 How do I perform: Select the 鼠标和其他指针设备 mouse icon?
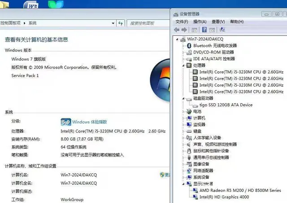click(x=189, y=151)
